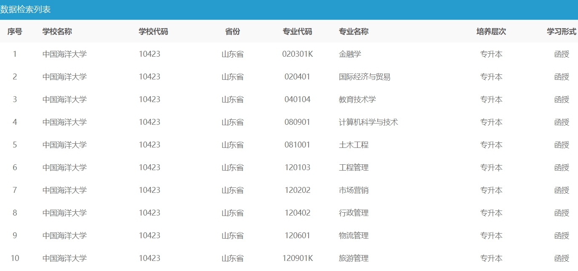Click 专升本 in the 金融学 row
The height and width of the screenshot is (271, 578).
(491, 54)
